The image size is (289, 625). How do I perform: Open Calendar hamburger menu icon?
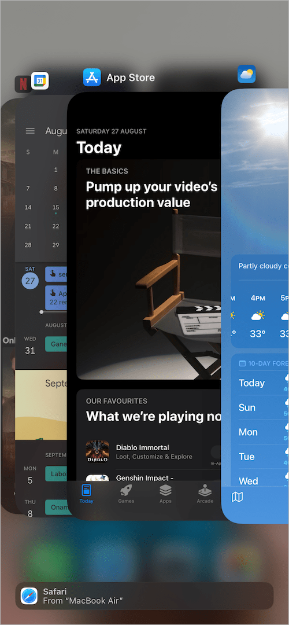click(30, 131)
